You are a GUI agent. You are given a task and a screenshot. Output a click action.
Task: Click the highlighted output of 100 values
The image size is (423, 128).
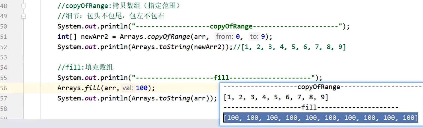[x=321, y=118]
